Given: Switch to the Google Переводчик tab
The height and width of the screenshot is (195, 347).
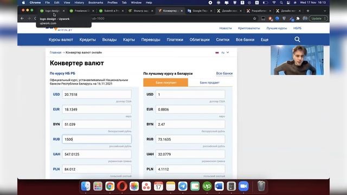Looking at the screenshot, I should [x=200, y=11].
